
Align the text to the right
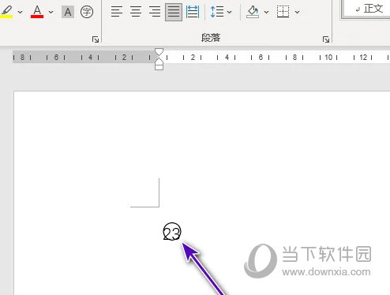155,12
